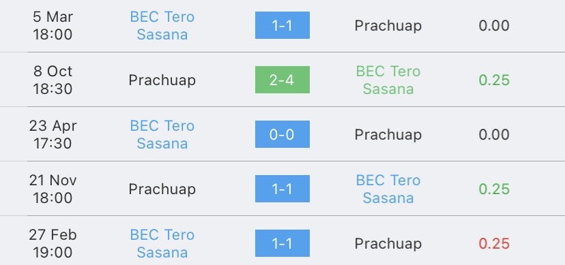Image resolution: width=565 pixels, height=265 pixels.
Task: Select green BEC Tero Sasana in 8 Oct row
Action: [388, 80]
